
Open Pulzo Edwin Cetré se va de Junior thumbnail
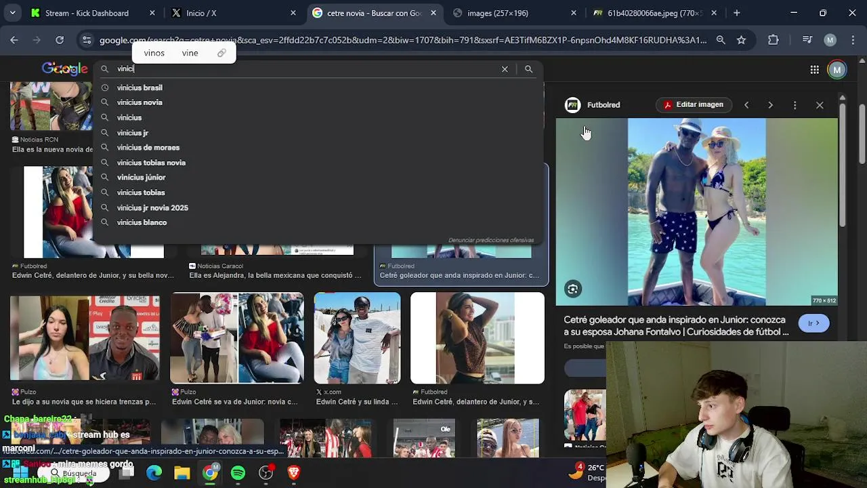click(x=237, y=338)
